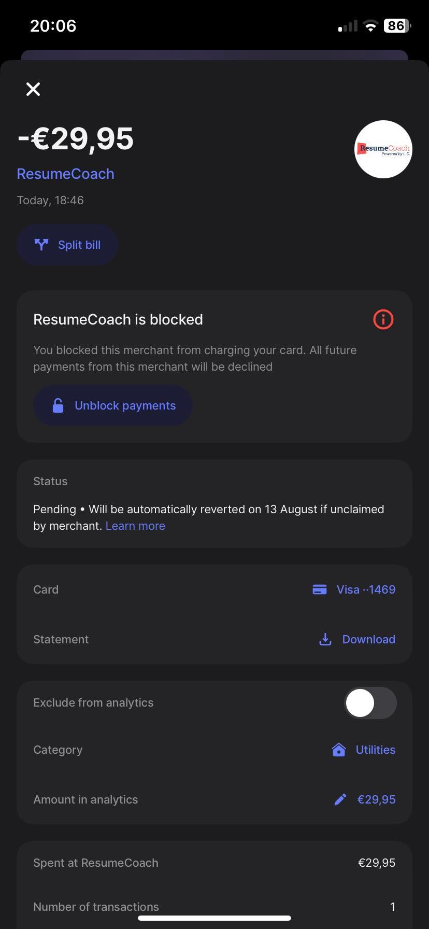Tap the Visa card icon
Image resolution: width=429 pixels, height=929 pixels.
(x=320, y=589)
